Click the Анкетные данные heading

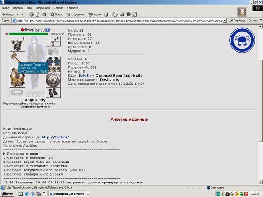(x=129, y=120)
